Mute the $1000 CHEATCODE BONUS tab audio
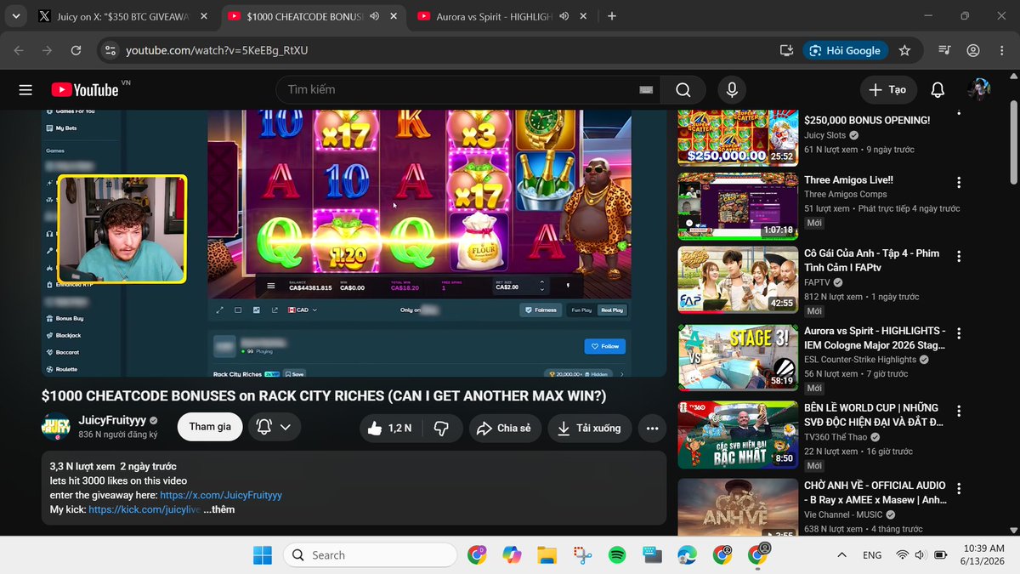 pos(375,16)
